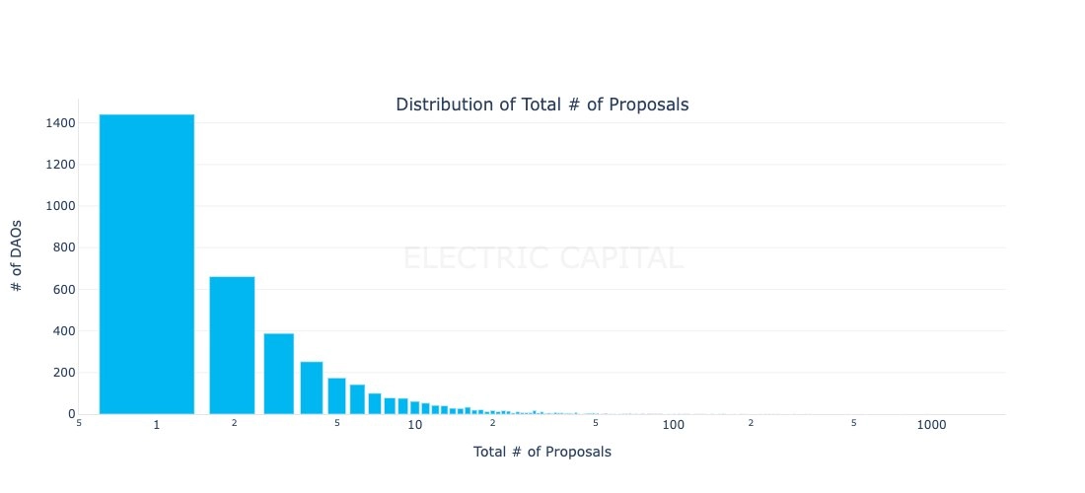1085x493 pixels.
Task: Click the 1400 y-axis tick label
Action: coord(58,123)
